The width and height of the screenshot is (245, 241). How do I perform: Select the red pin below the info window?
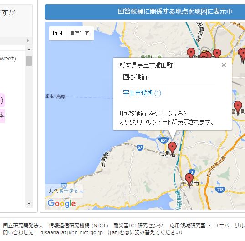pyautogui.click(x=172, y=148)
